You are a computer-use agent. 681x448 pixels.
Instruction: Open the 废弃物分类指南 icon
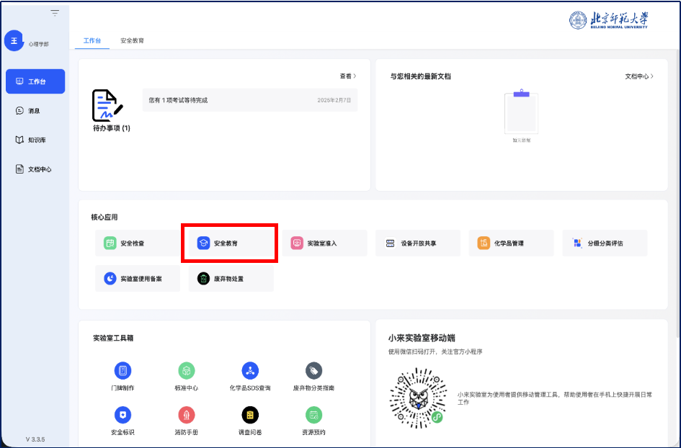[313, 371]
